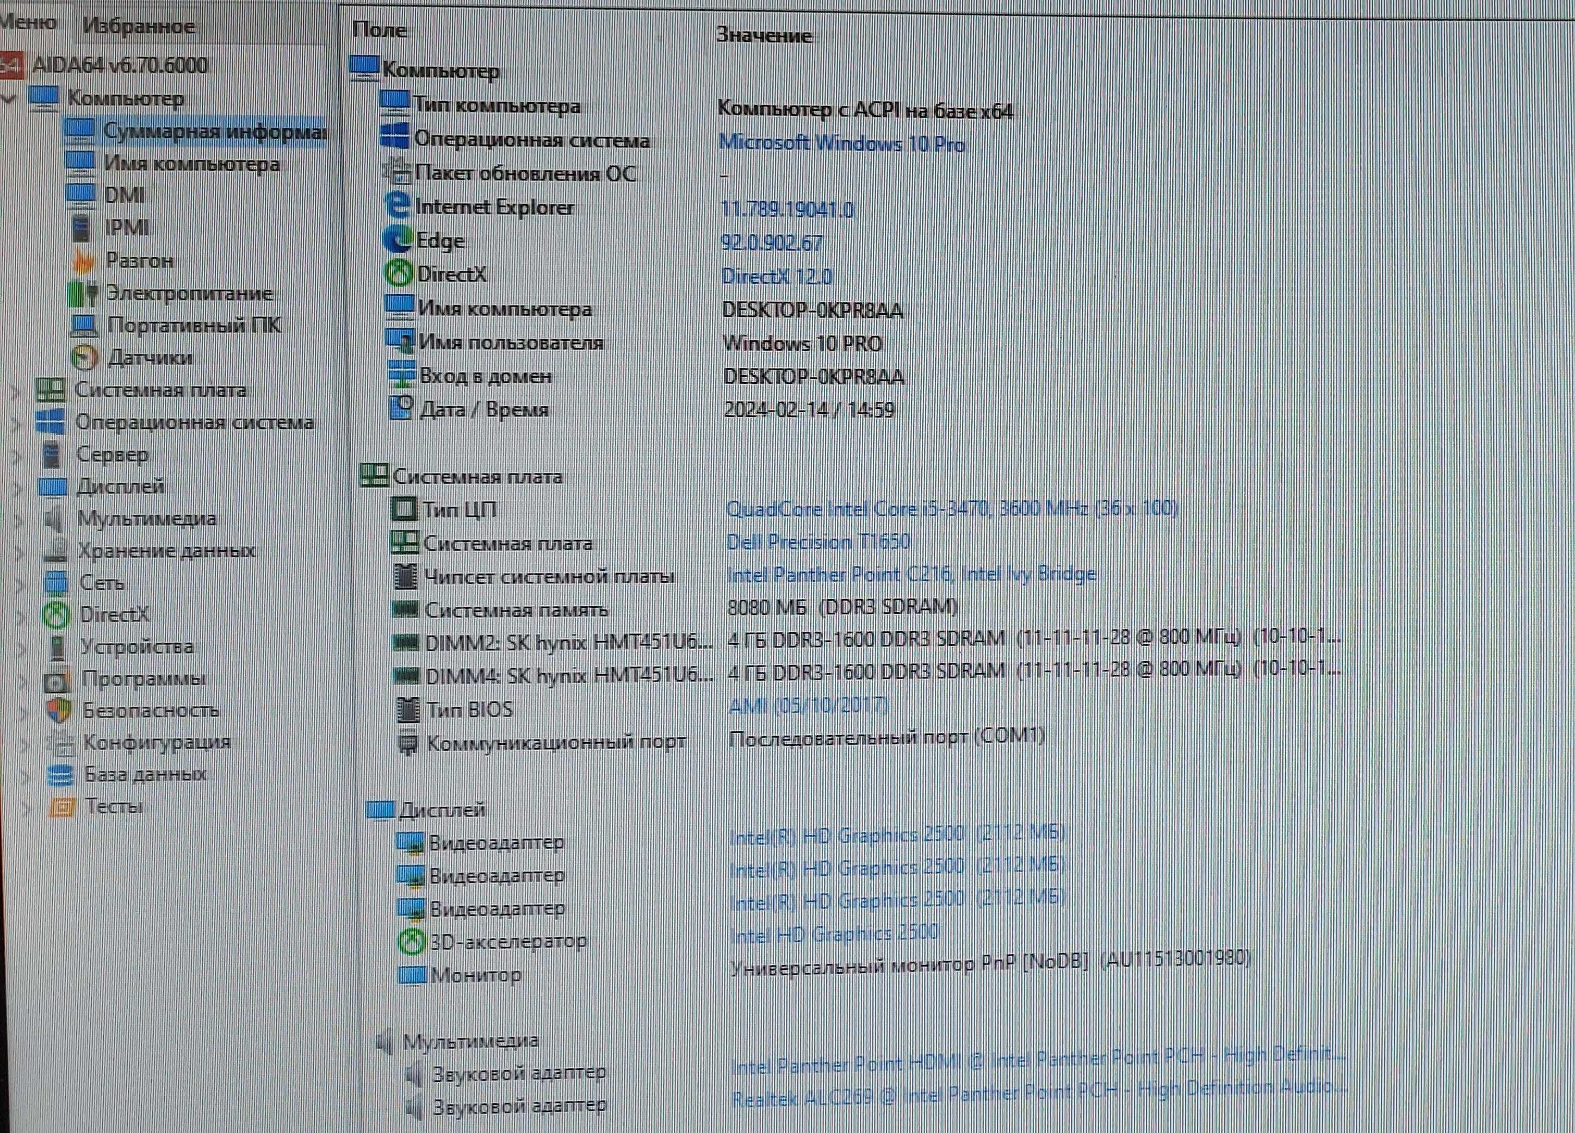Click the Тесты benchmark icon
Screen dimensions: 1575x1133
click(x=62, y=807)
